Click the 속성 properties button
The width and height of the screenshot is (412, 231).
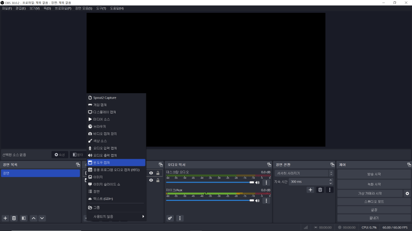pos(60,155)
